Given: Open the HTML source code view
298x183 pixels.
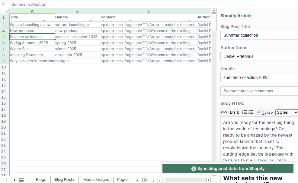Looking at the screenshot, I should pos(270,112).
